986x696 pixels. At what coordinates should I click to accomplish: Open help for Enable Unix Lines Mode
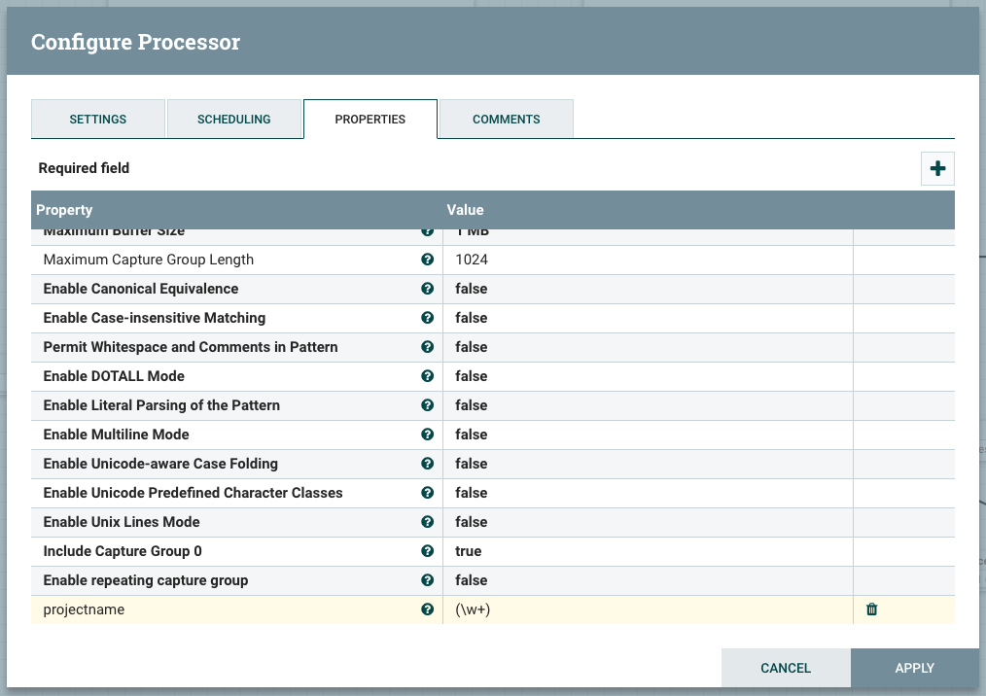(x=427, y=522)
